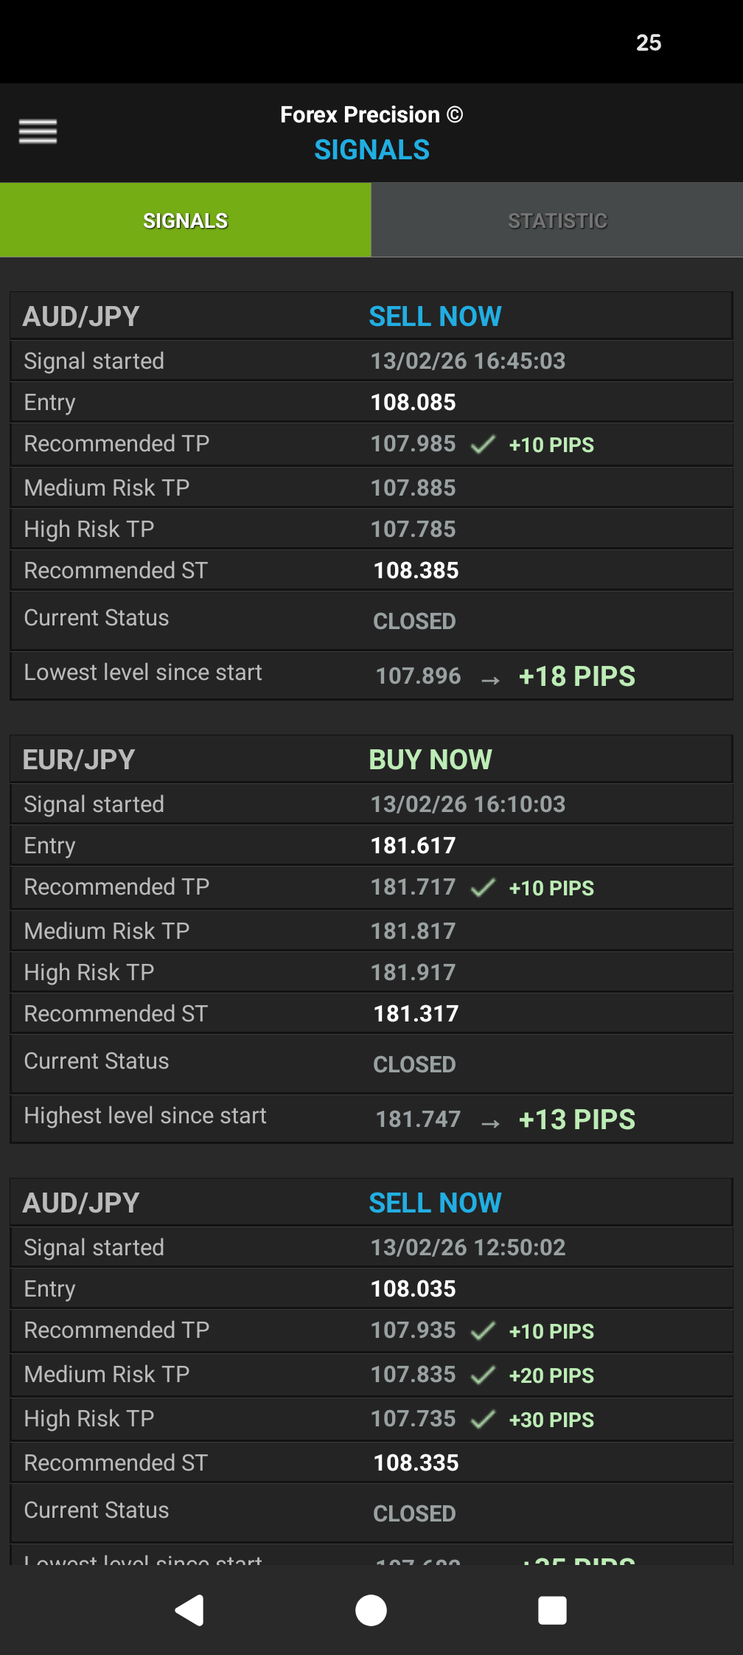Screen dimensions: 743x1655
Task: Tap the Android recent apps button
Action: [552, 1610]
